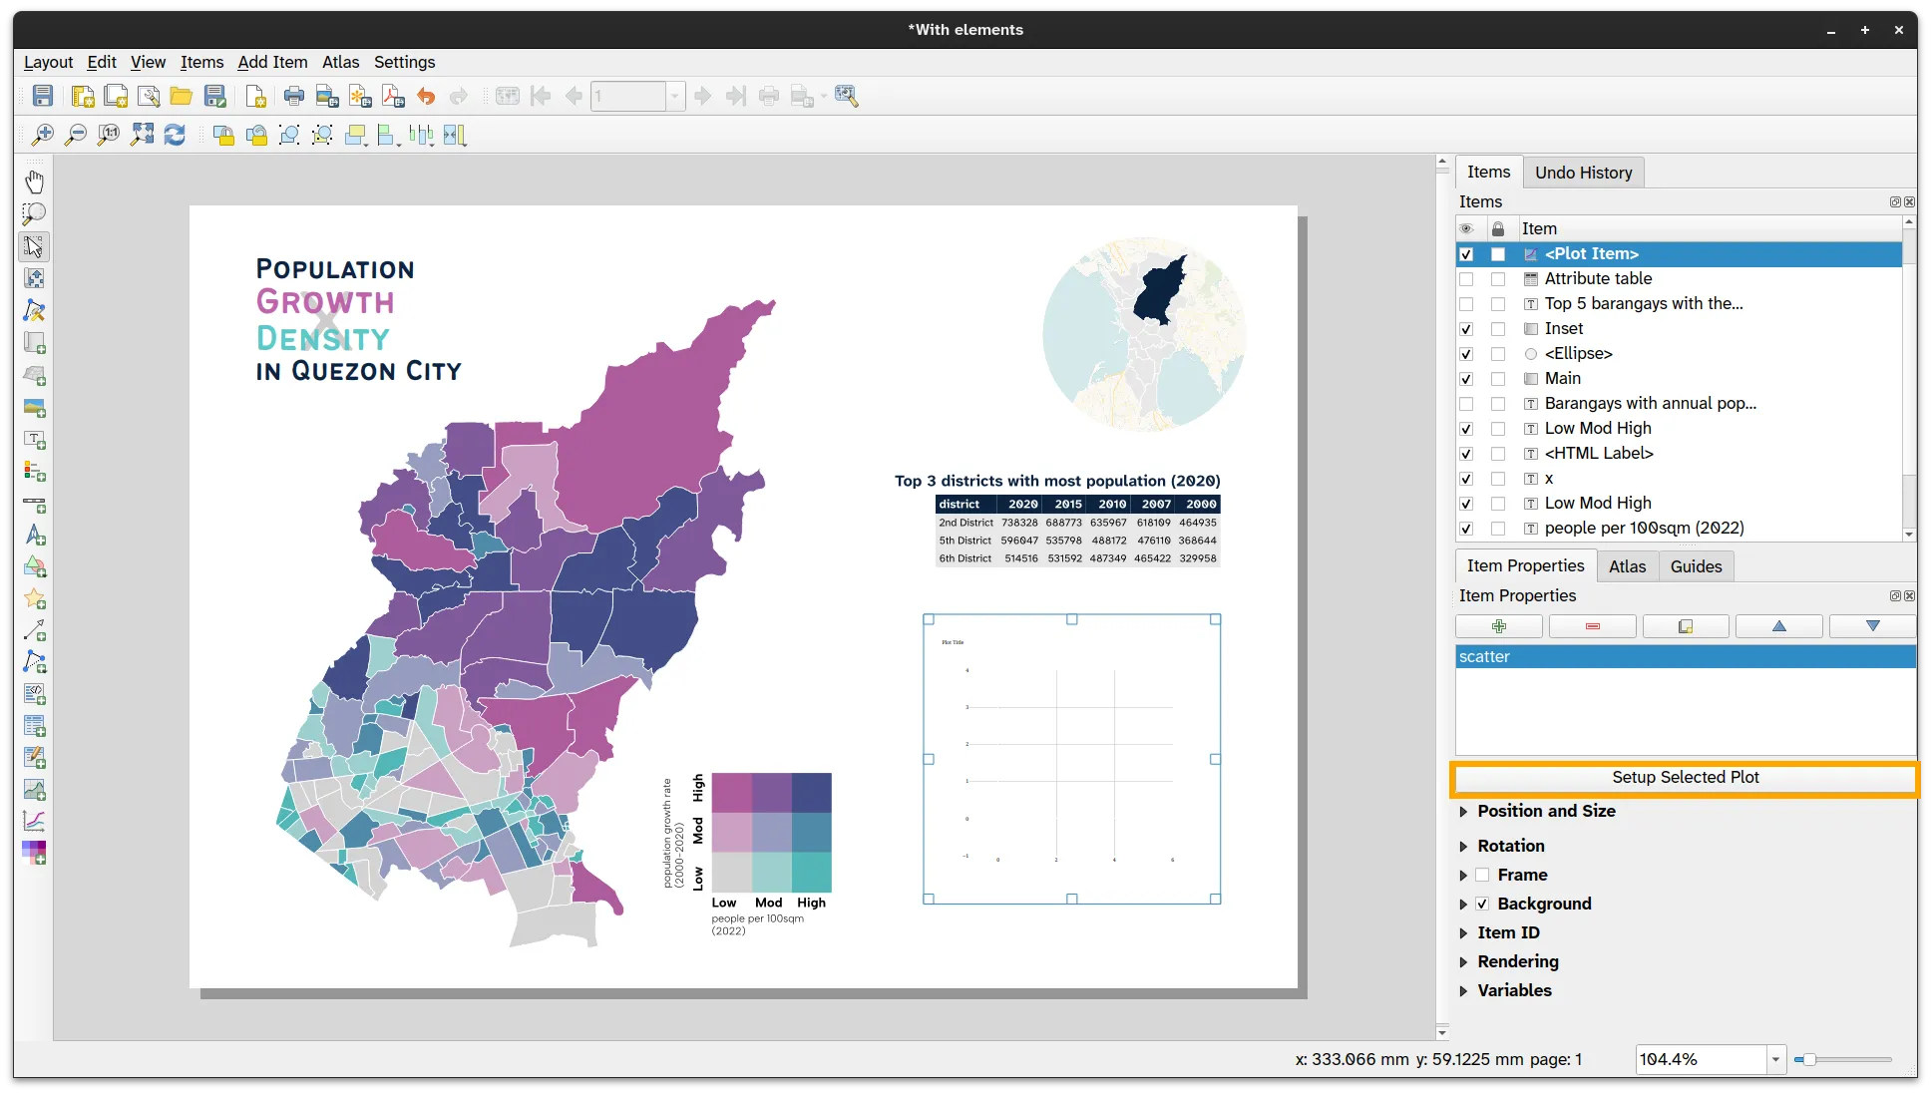This screenshot has width=1931, height=1094.
Task: Click the Print Layout icon
Action: [x=294, y=96]
